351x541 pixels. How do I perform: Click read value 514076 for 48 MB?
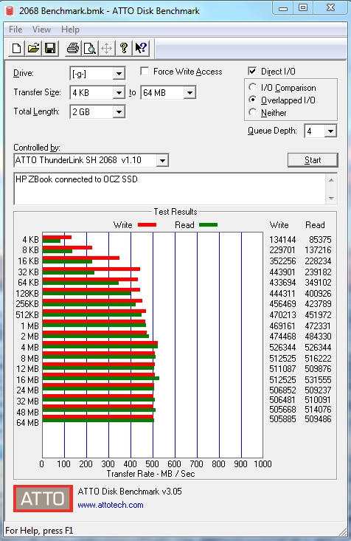(318, 410)
